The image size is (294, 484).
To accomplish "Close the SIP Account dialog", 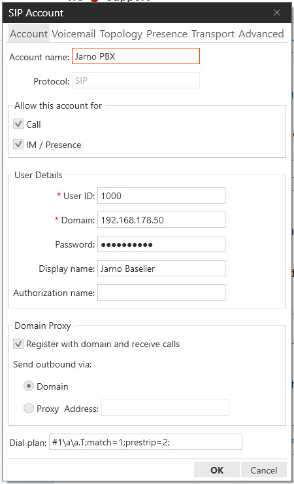I will point(277,12).
